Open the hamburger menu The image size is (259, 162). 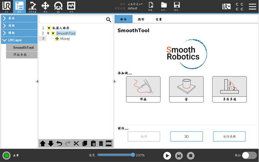[253, 6]
